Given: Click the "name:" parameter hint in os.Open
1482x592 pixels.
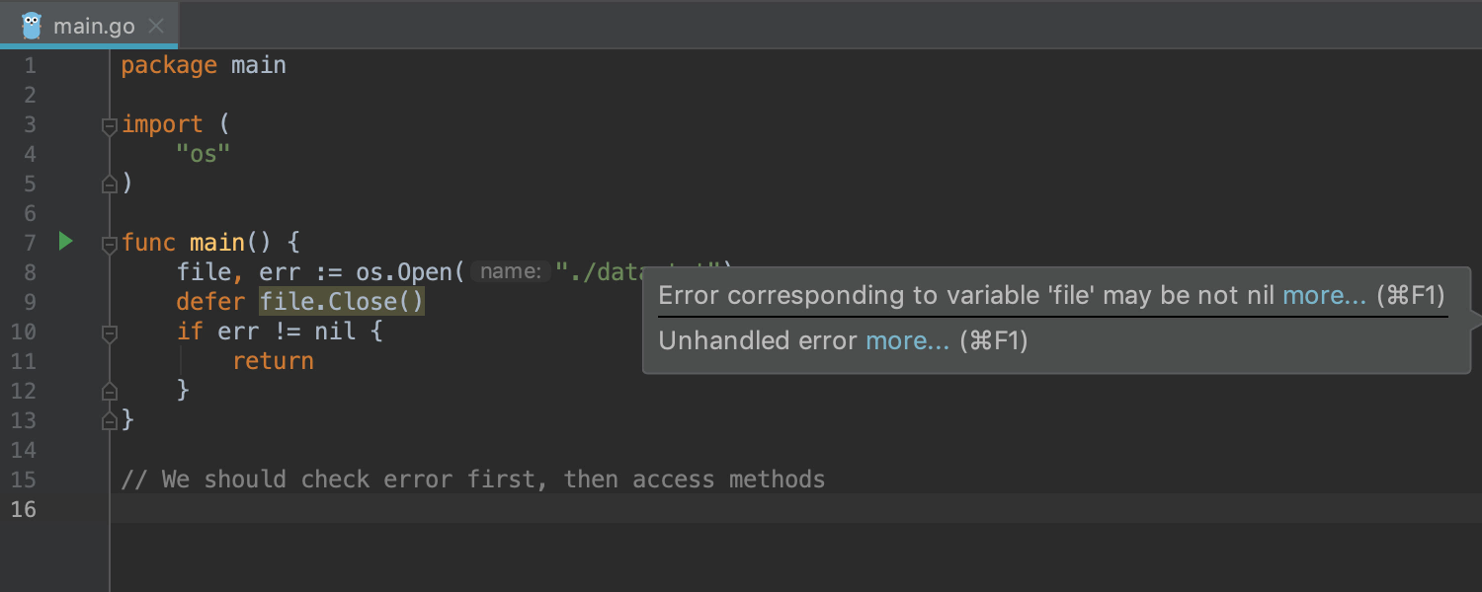Looking at the screenshot, I should pos(510,272).
